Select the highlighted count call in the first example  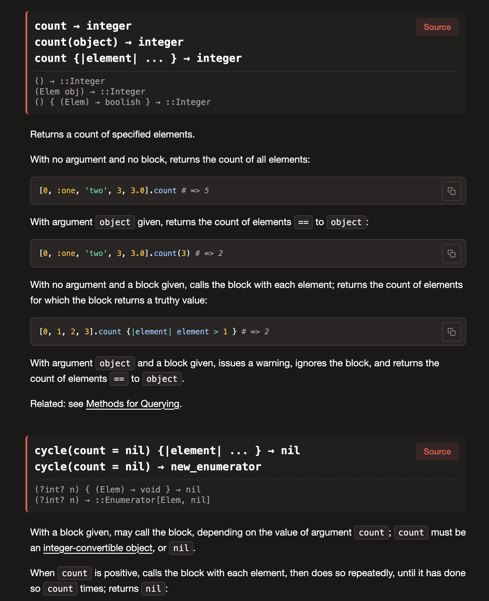point(165,190)
